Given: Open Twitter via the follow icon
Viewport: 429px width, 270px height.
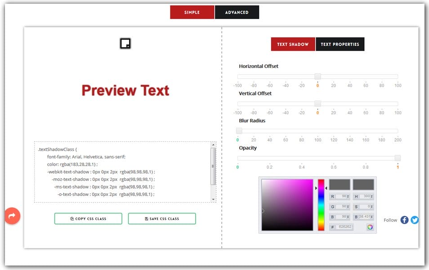Looking at the screenshot, I should (415, 220).
